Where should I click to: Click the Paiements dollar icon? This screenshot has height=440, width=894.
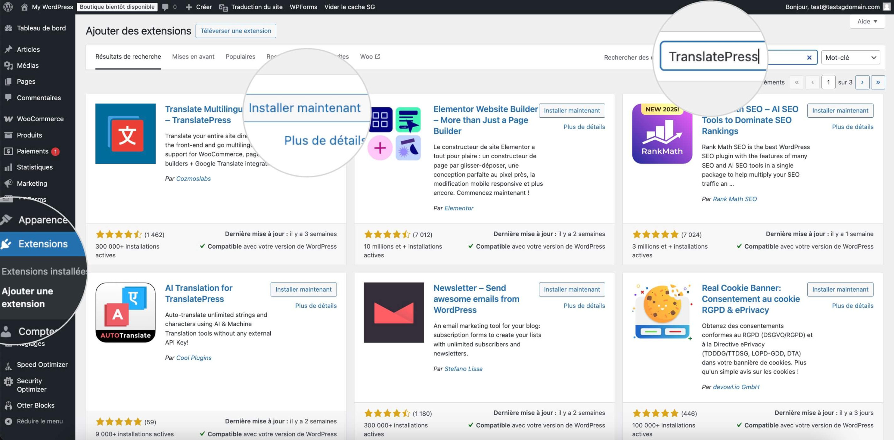click(x=8, y=151)
